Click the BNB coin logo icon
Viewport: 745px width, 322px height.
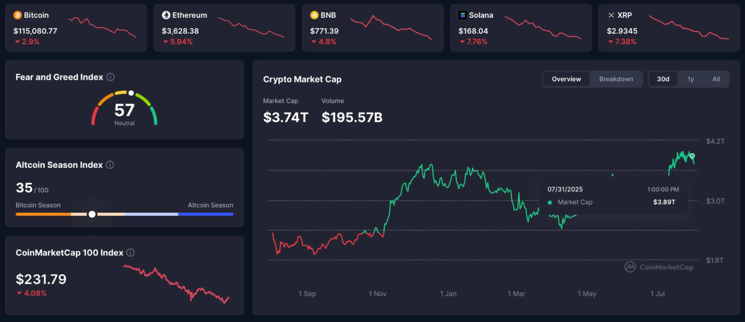314,15
